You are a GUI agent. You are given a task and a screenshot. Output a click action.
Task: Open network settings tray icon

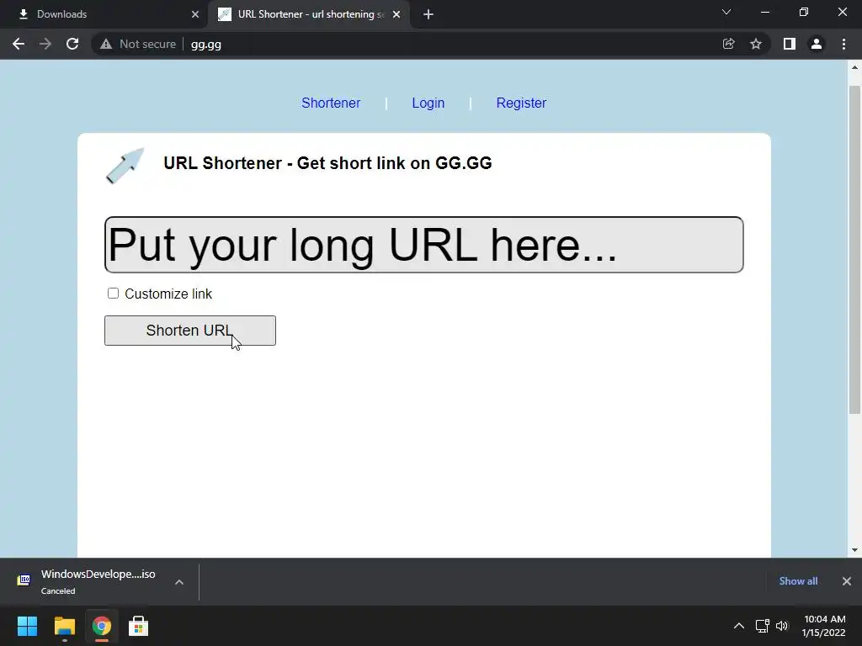point(762,626)
